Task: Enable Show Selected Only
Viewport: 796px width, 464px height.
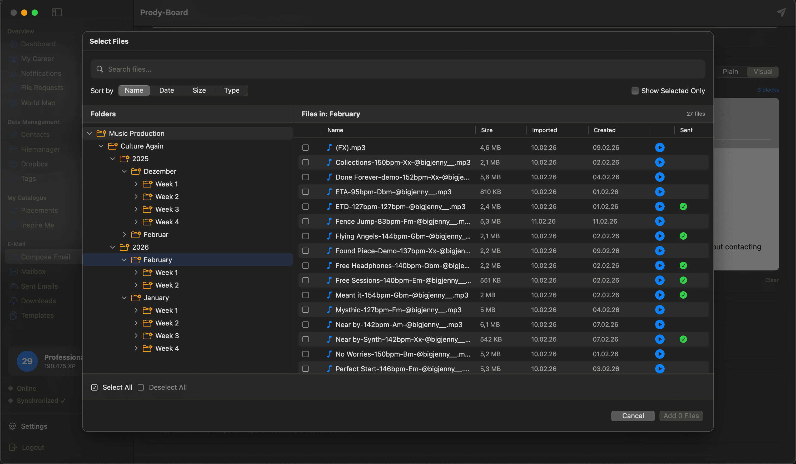Action: pos(635,91)
